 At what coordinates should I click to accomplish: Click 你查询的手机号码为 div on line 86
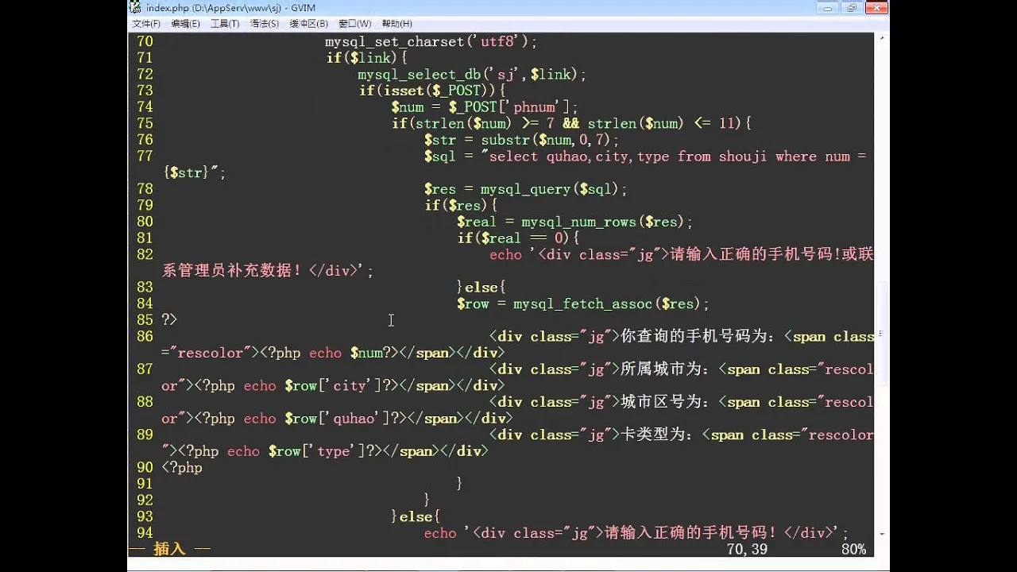681,337
